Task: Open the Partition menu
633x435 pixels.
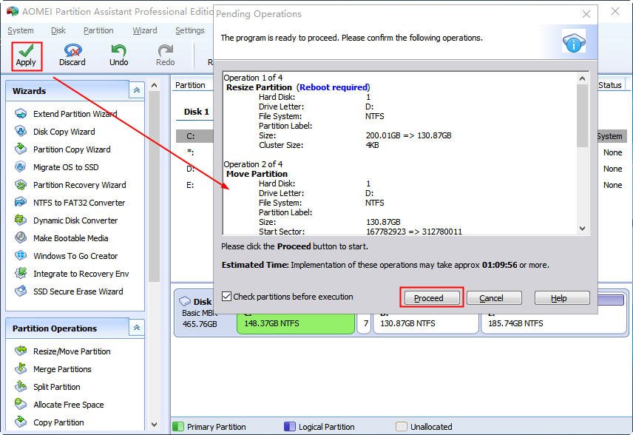Action: pos(98,30)
